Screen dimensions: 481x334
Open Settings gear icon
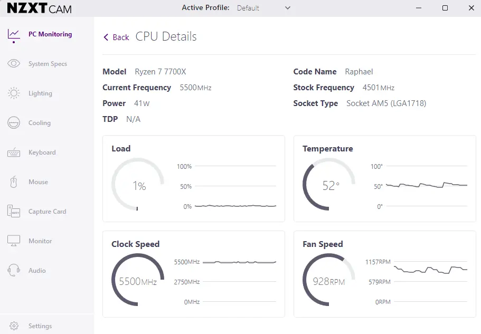click(14, 326)
